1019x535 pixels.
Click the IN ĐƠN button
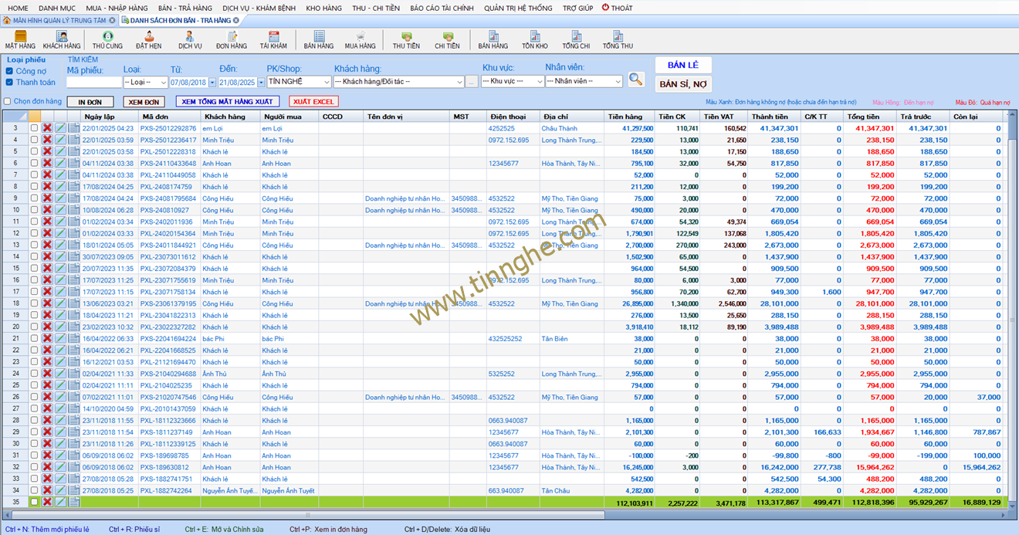pyautogui.click(x=90, y=102)
